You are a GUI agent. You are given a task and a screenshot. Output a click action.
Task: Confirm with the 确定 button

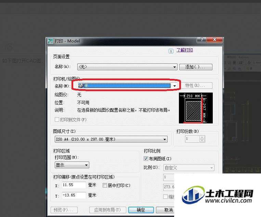point(141,210)
